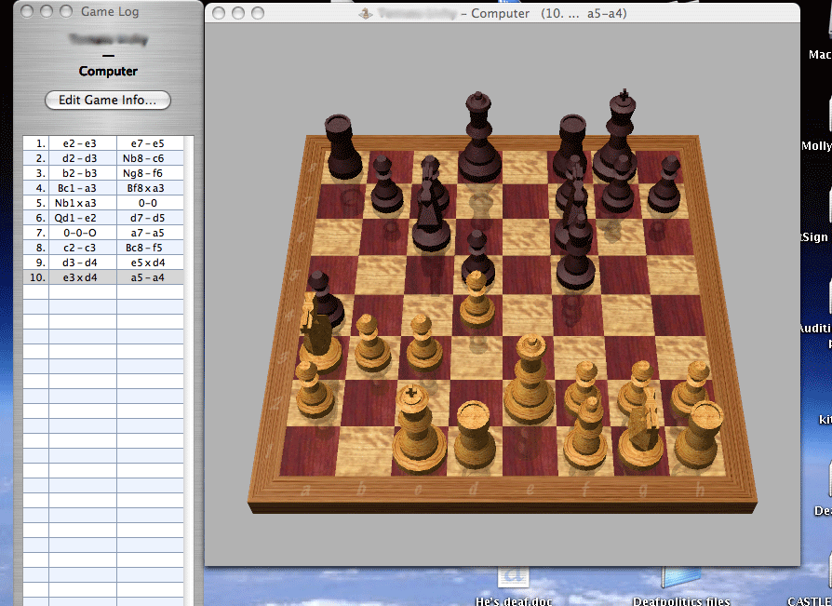Select move "e7 – e5" in Game Log
Screen dimensions: 832x606
click(148, 143)
